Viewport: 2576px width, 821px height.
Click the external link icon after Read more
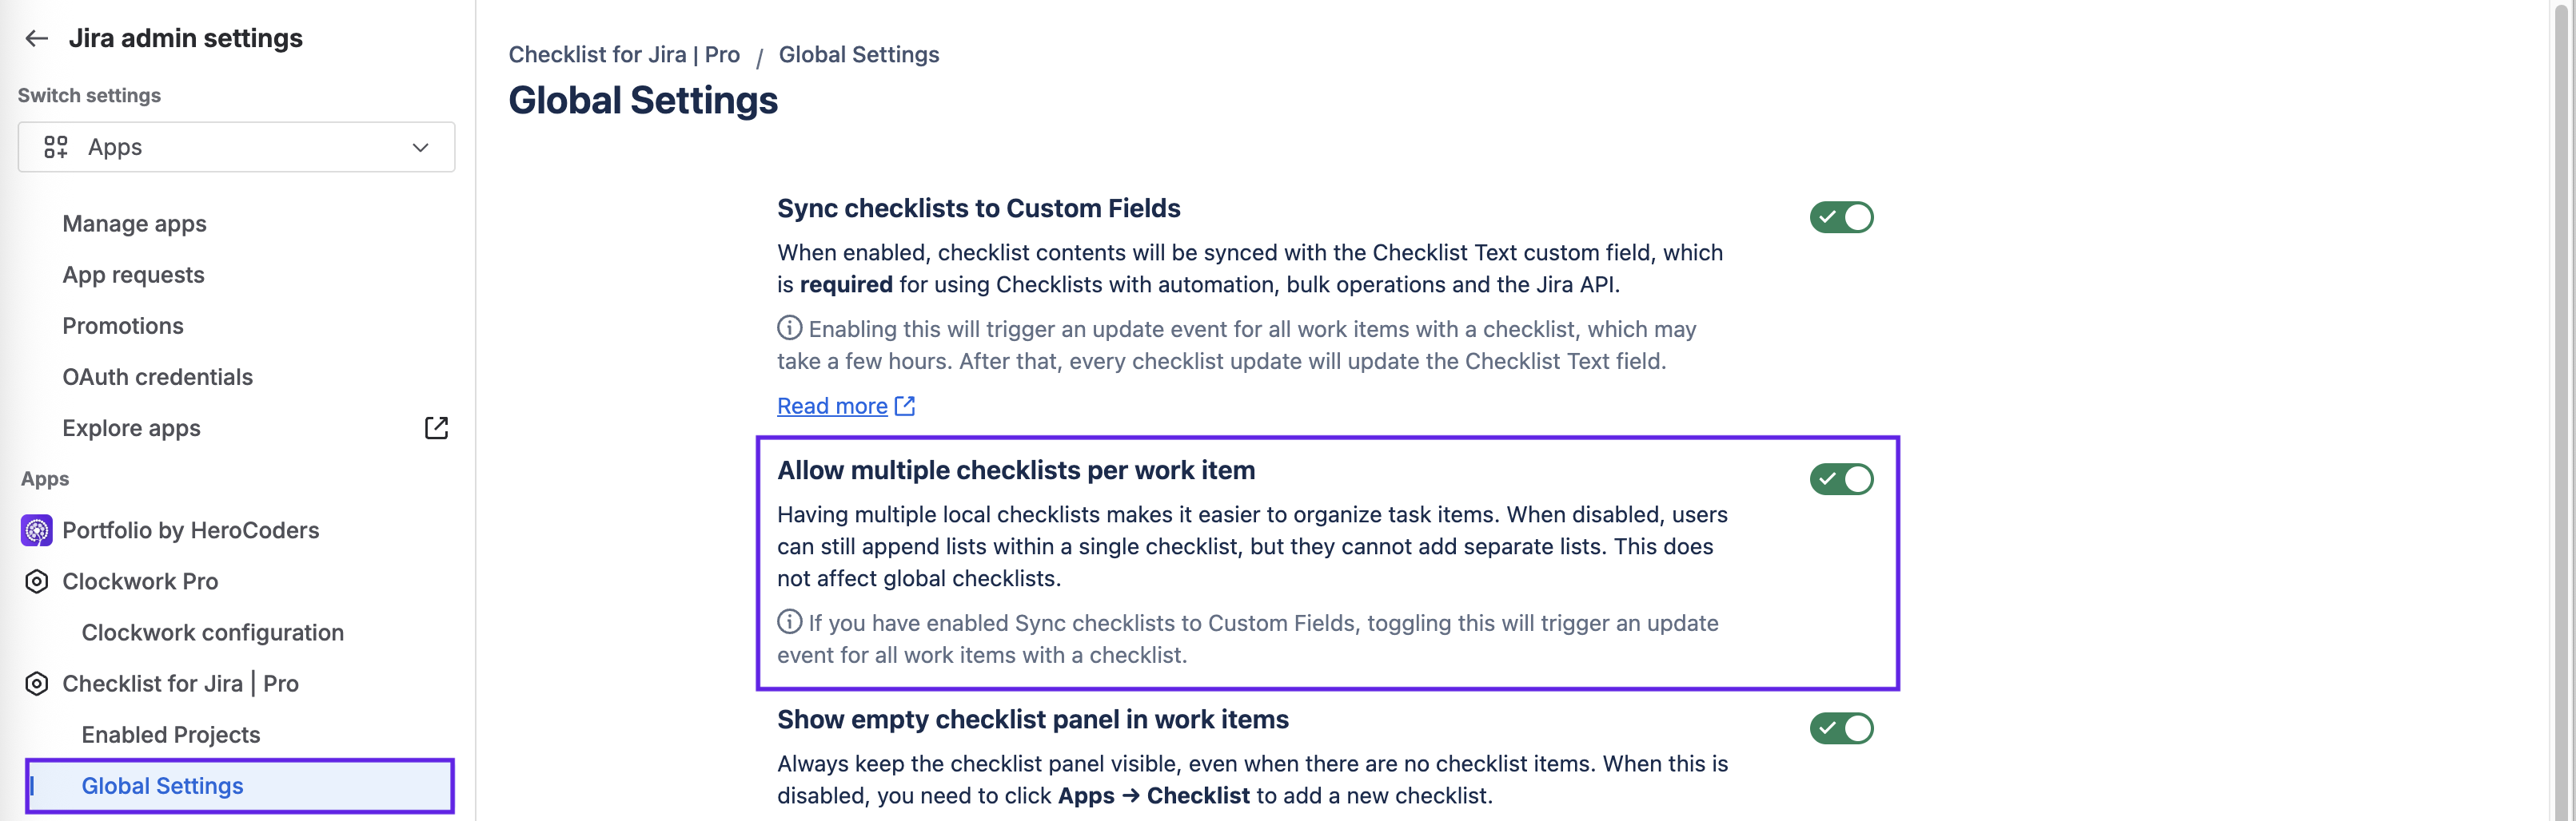point(905,407)
